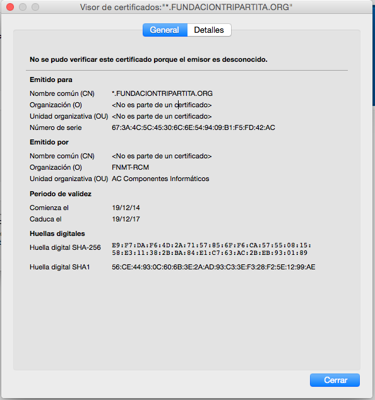Click the window title Visor de certificados
The width and height of the screenshot is (375, 400).
186,7
